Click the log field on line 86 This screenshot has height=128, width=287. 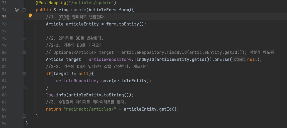click(x=50, y=95)
